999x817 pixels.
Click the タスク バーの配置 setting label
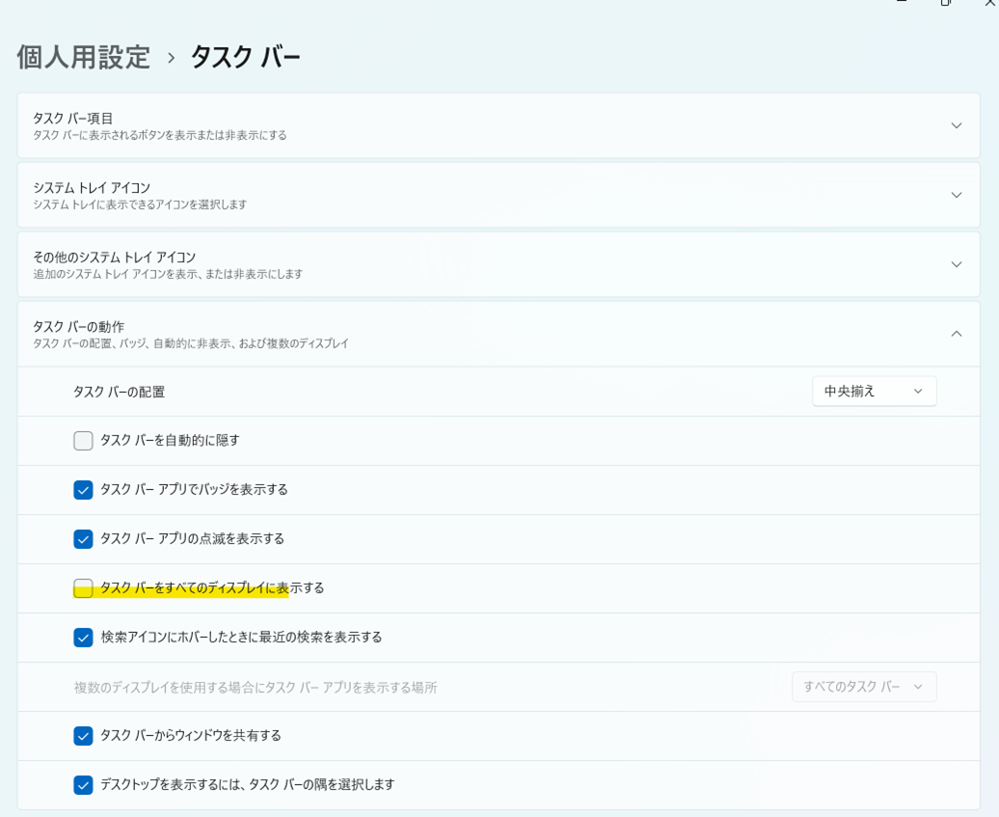(x=119, y=392)
